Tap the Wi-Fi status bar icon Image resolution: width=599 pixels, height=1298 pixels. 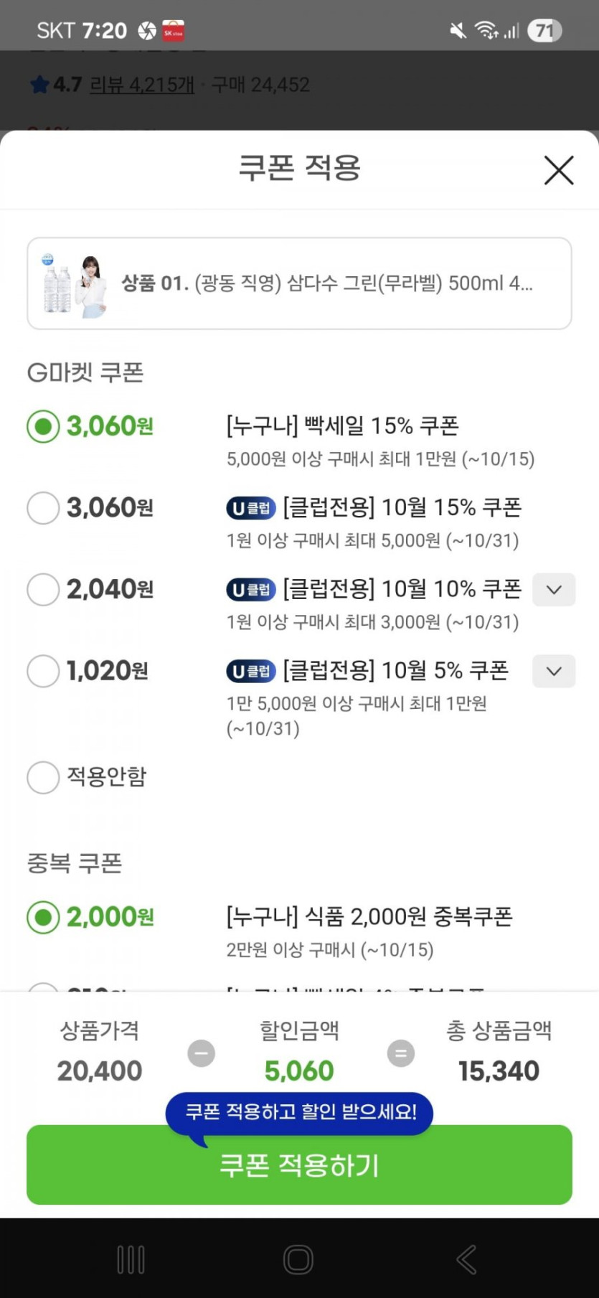tap(486, 30)
